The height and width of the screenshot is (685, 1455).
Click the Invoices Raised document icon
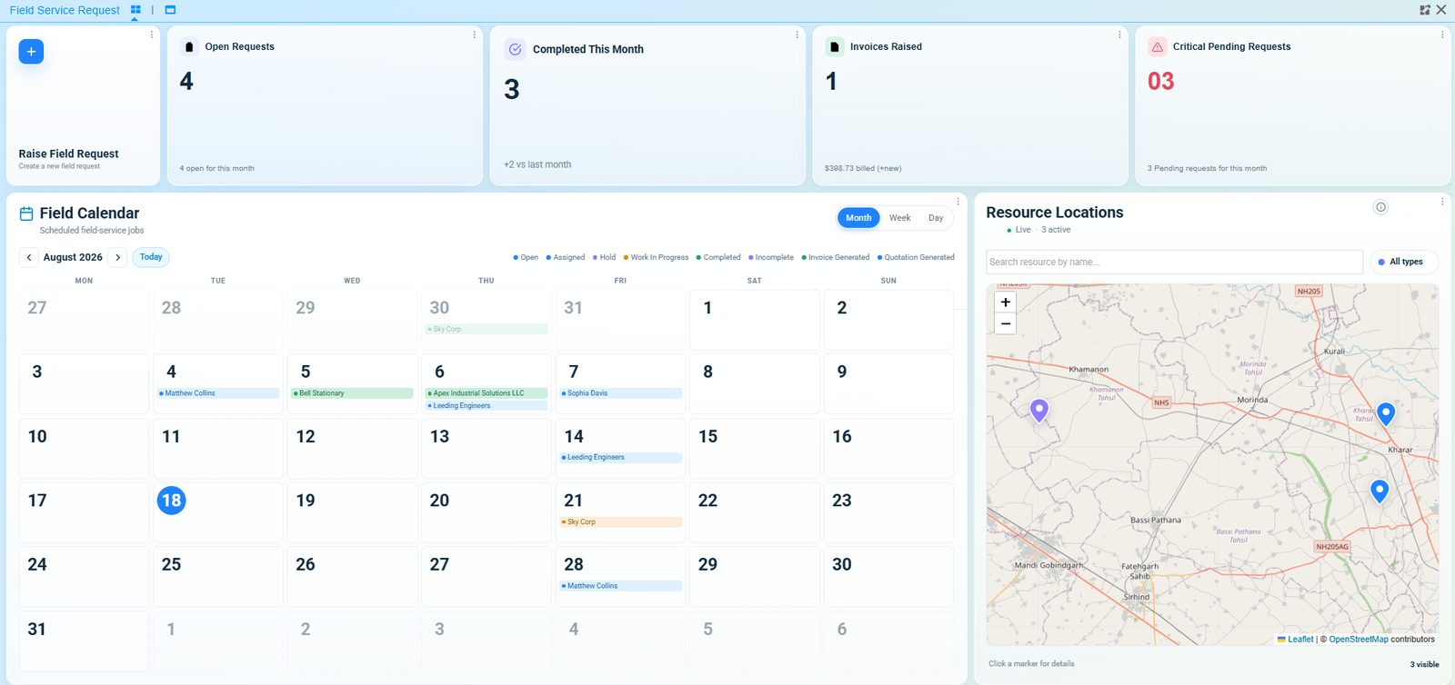click(x=835, y=46)
